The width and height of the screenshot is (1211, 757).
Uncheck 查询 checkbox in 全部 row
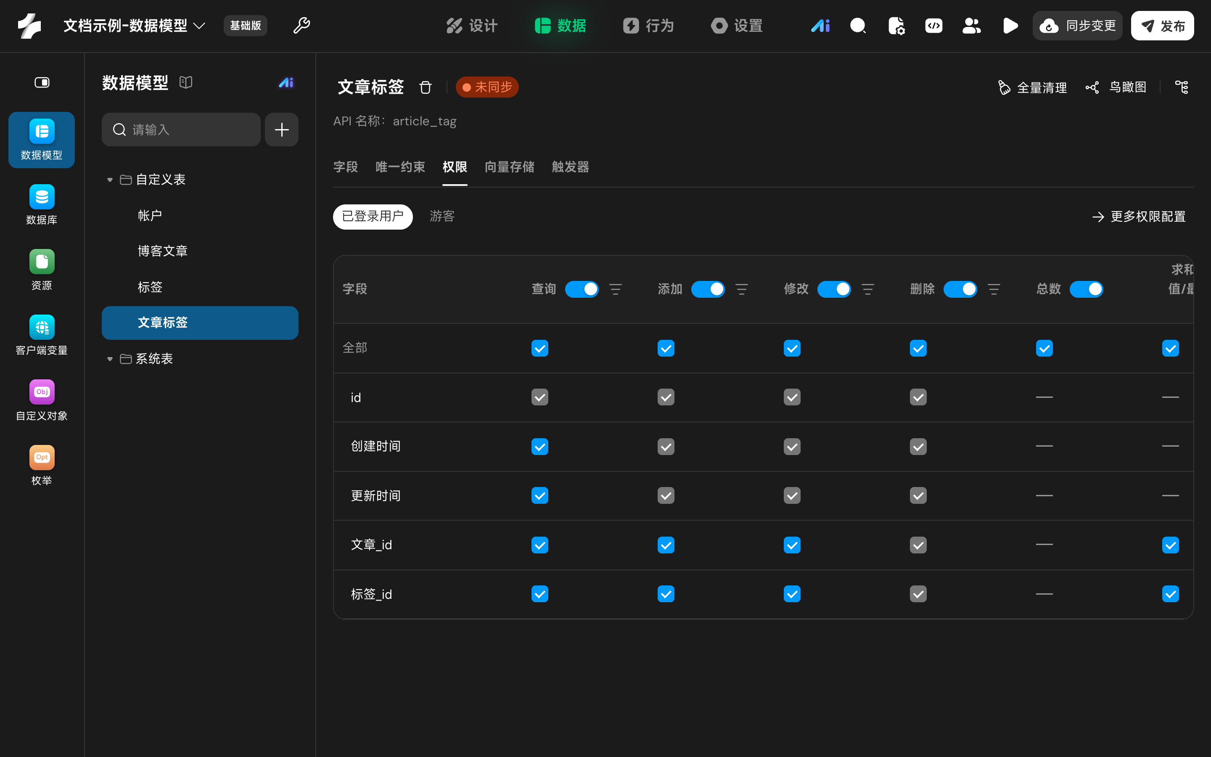[x=539, y=348]
